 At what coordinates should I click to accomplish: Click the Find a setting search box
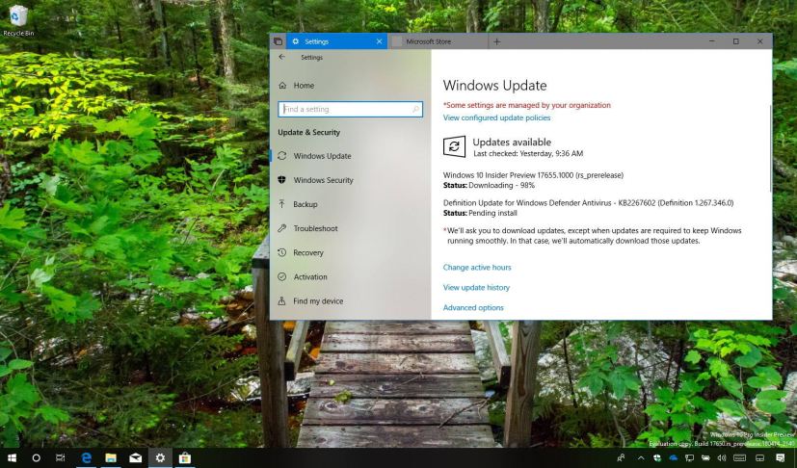click(x=350, y=109)
